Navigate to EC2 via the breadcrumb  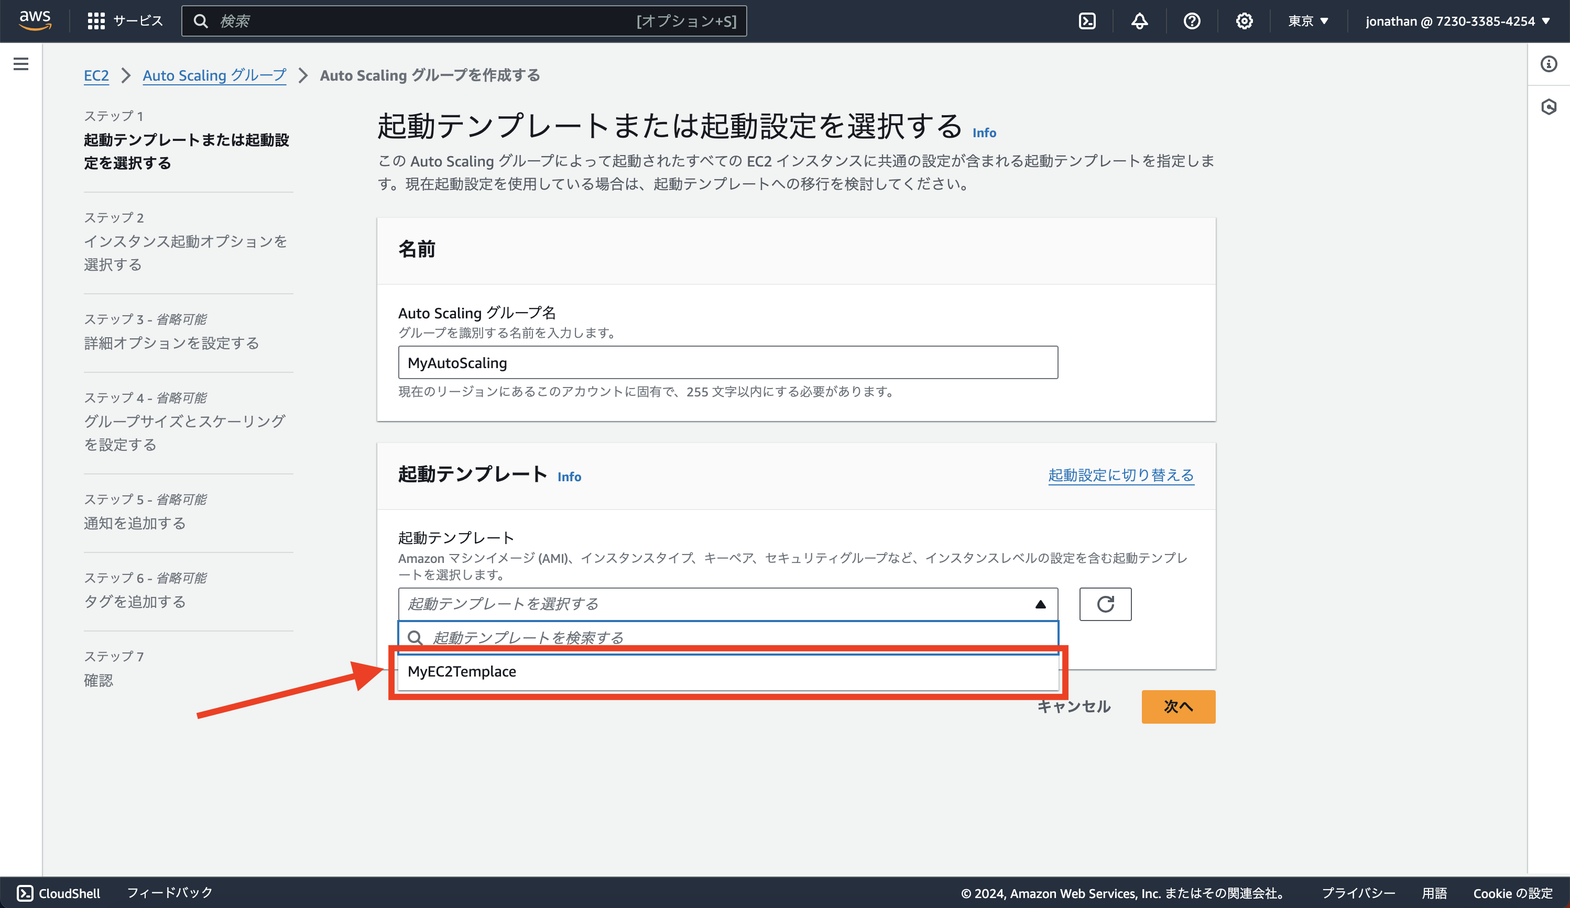(96, 75)
